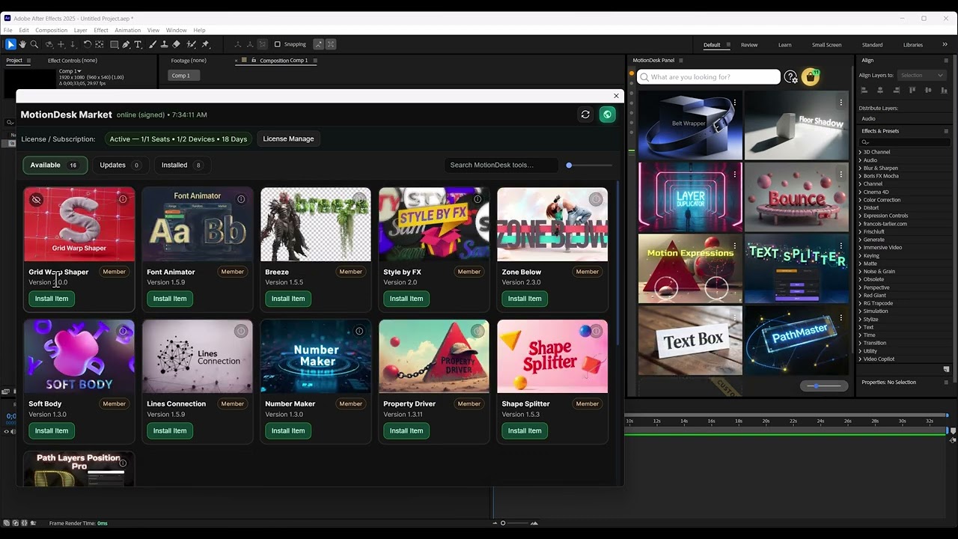The height and width of the screenshot is (539, 958).
Task: Select the Puppet Pin tool
Action: click(x=205, y=44)
